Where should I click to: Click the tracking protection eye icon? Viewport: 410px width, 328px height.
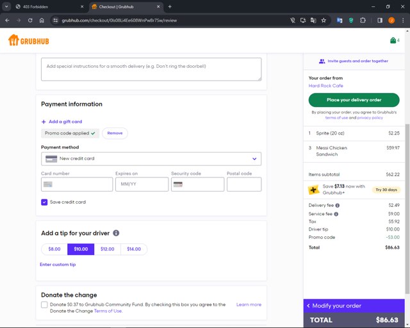pos(293,20)
